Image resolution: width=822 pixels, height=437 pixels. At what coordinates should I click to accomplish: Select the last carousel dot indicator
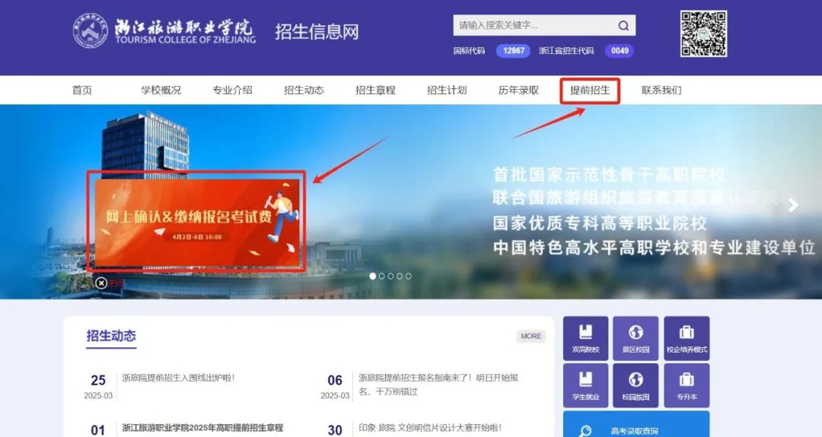coord(409,277)
